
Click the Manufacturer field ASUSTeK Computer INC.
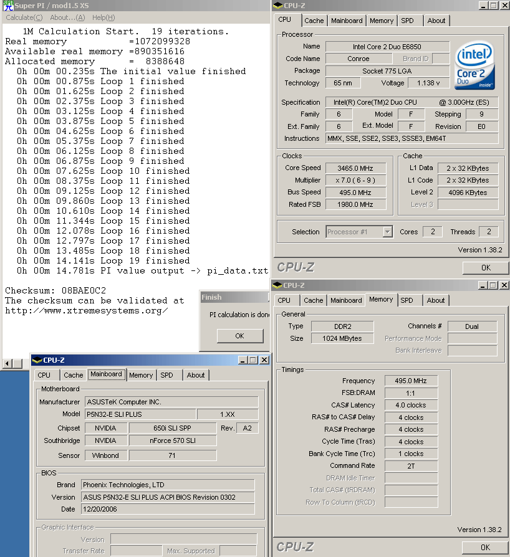click(171, 402)
